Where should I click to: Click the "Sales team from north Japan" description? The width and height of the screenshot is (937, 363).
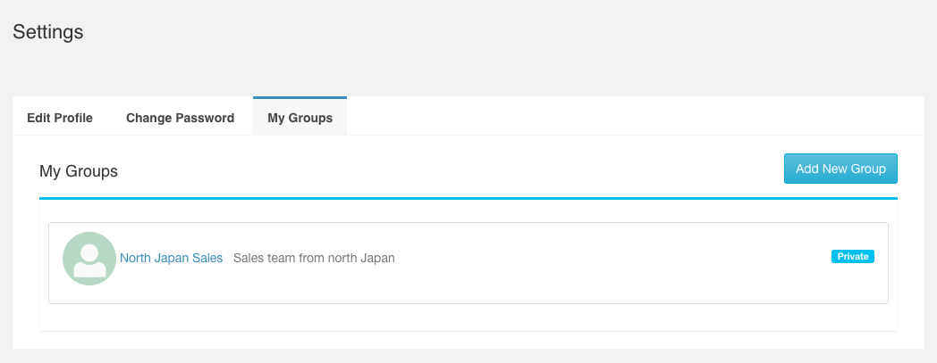(314, 259)
